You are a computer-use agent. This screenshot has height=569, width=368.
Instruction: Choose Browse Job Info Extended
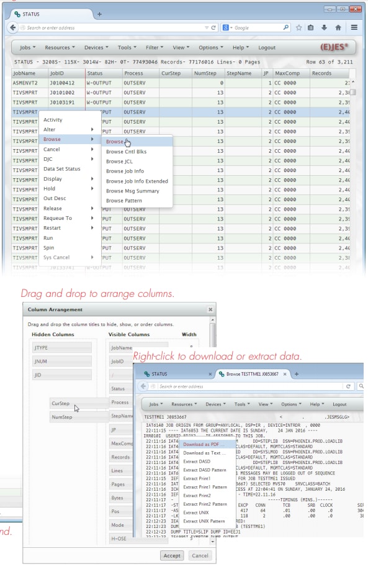137,181
